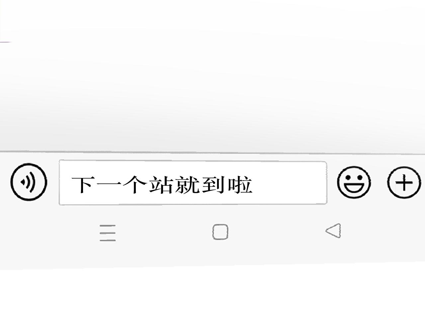Open recent apps three-line button

coord(108,233)
